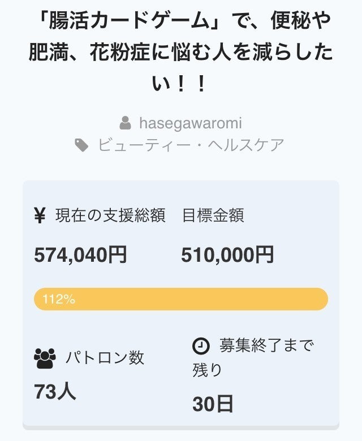Click the パトロン数 label

pos(105,358)
